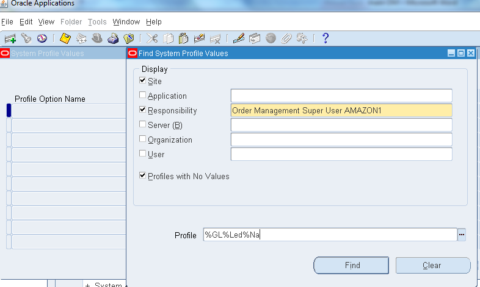Click the Window Help question mark icon
Viewport: 480px width, 287px height.
(x=325, y=38)
